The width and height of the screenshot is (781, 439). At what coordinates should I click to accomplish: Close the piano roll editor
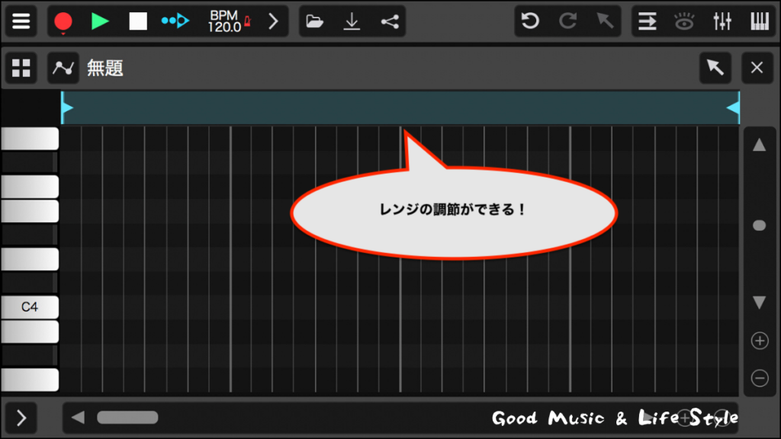(757, 68)
